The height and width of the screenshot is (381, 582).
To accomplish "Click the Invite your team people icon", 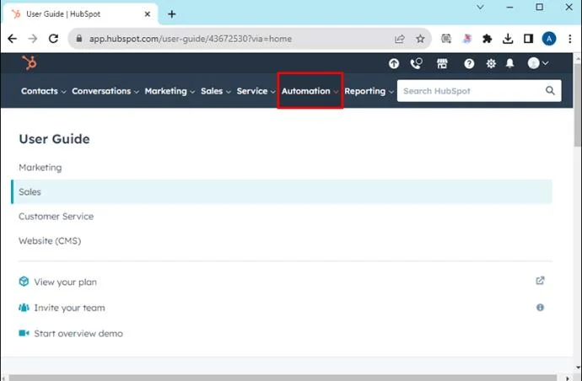I will tap(24, 308).
